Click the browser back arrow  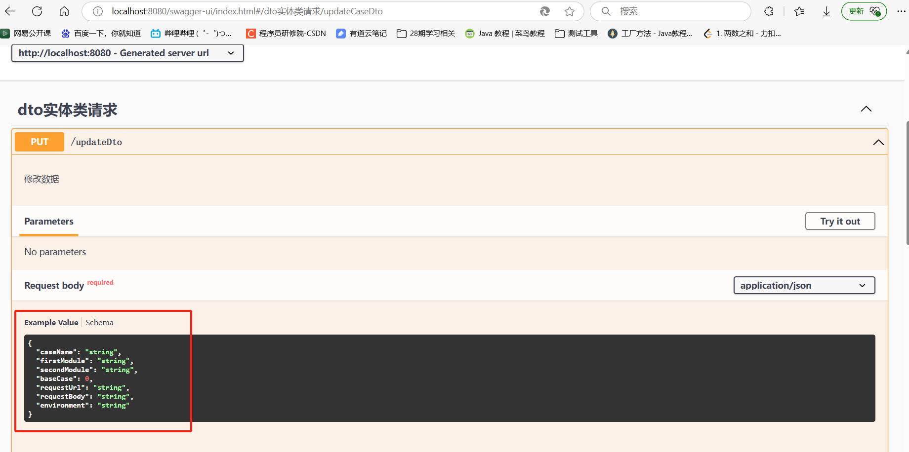(x=10, y=11)
